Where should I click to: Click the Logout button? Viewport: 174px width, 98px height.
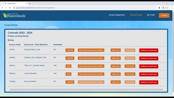[164, 15]
